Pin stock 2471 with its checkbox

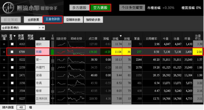click(x=12, y=75)
